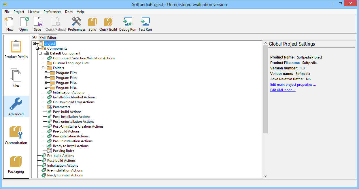The width and height of the screenshot is (359, 189).
Task: Select 'Pre-uninstallation Actions' in the tree
Action: point(73,141)
